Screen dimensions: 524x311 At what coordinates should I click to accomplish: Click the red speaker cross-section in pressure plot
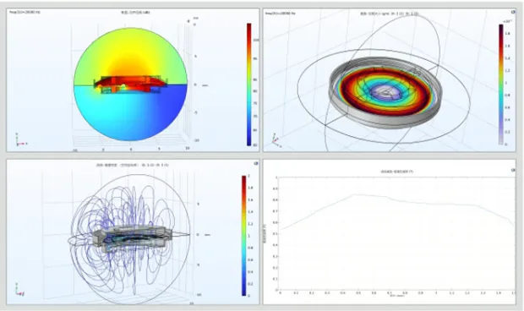(x=130, y=85)
